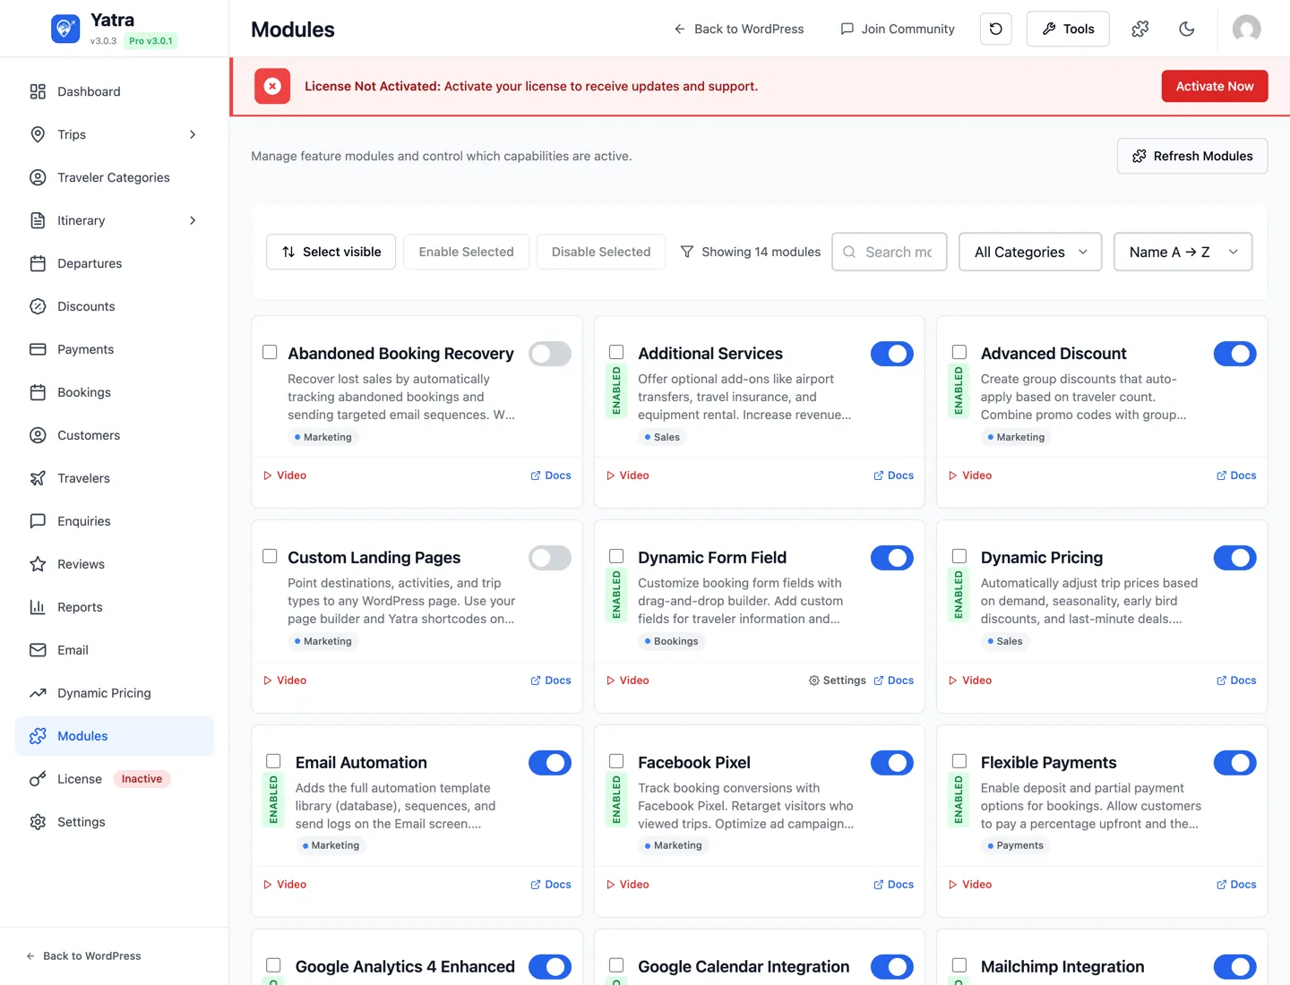The height and width of the screenshot is (985, 1290).
Task: Click the puzzle piece icon in header
Action: coord(1140,29)
